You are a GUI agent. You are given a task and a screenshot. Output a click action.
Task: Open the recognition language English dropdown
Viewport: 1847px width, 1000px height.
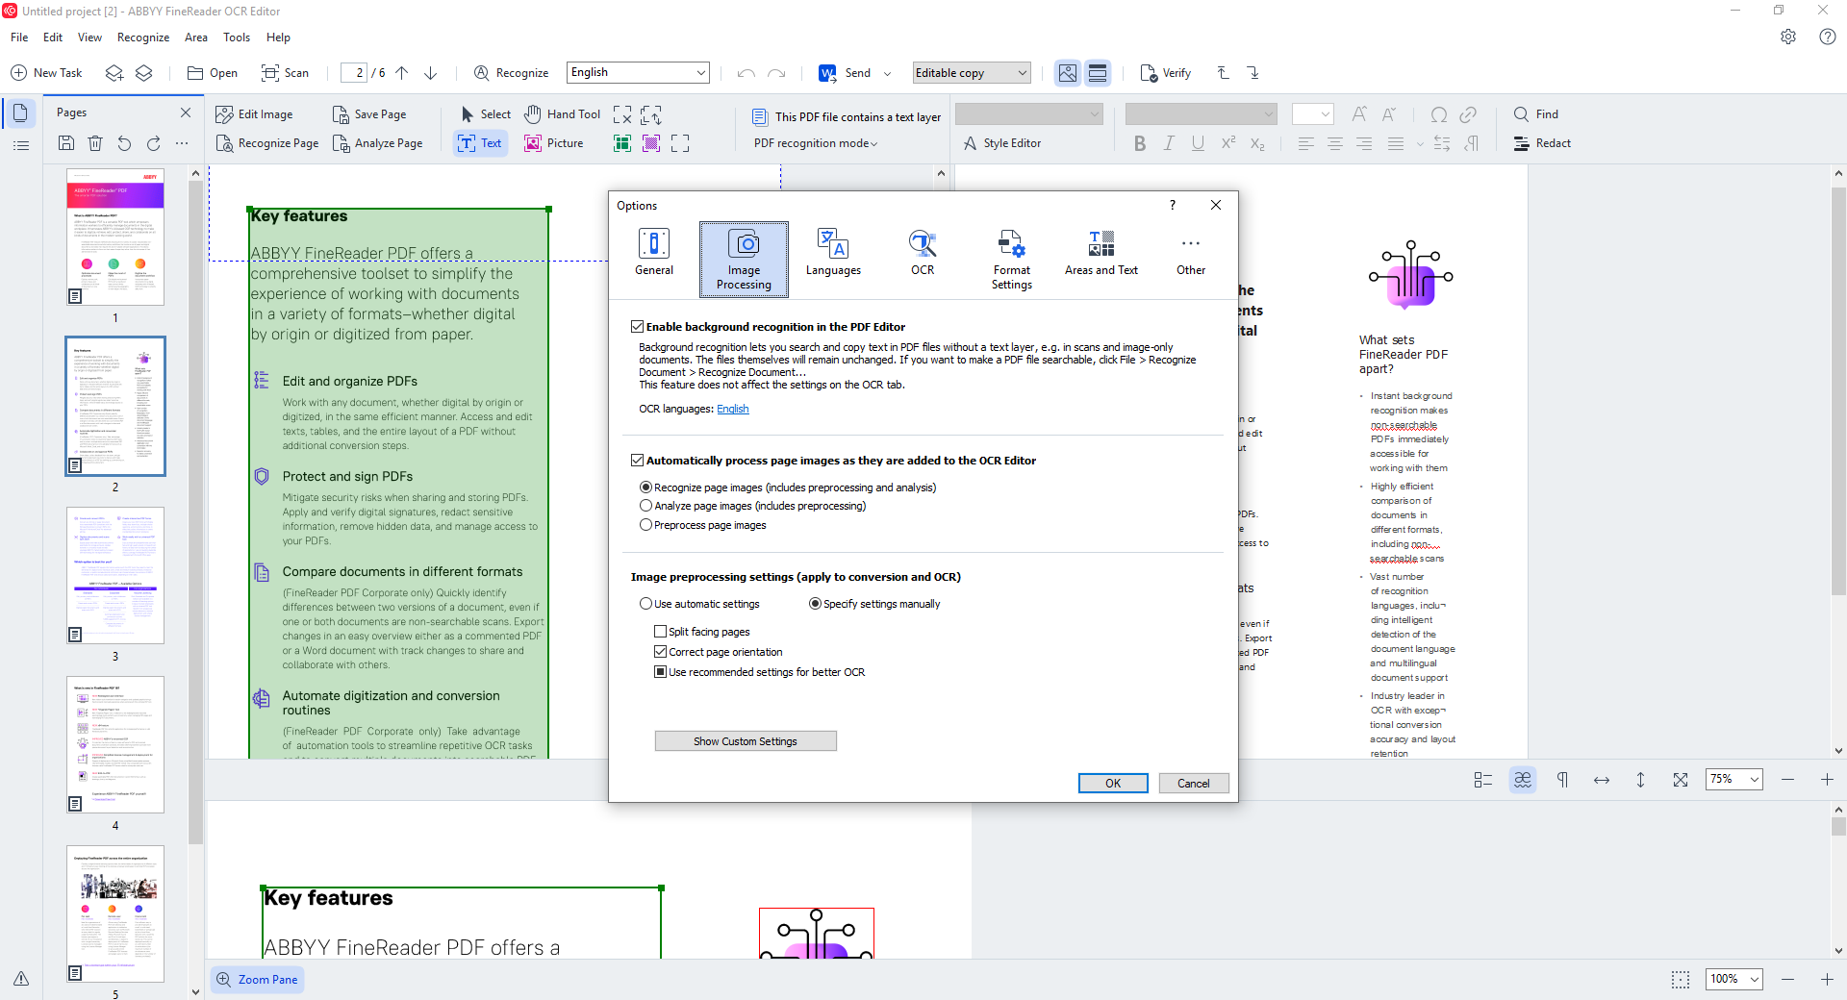pos(638,72)
